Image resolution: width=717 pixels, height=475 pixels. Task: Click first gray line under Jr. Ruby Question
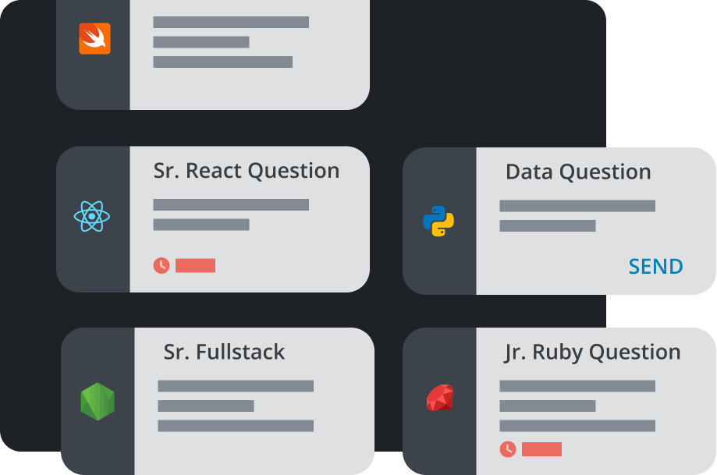577,386
